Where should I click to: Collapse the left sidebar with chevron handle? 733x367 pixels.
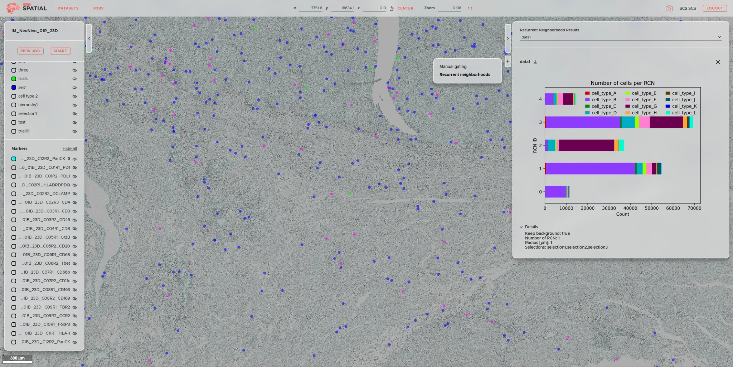[89, 38]
